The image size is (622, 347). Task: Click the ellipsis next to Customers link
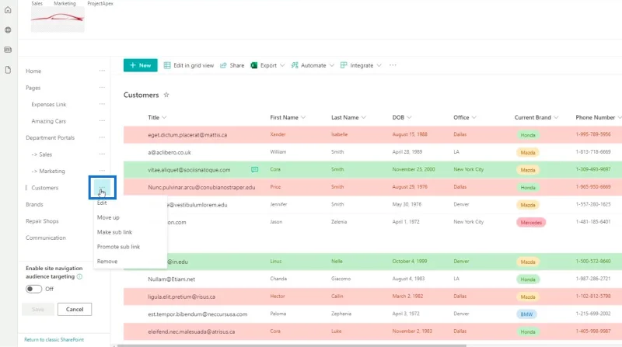click(103, 187)
